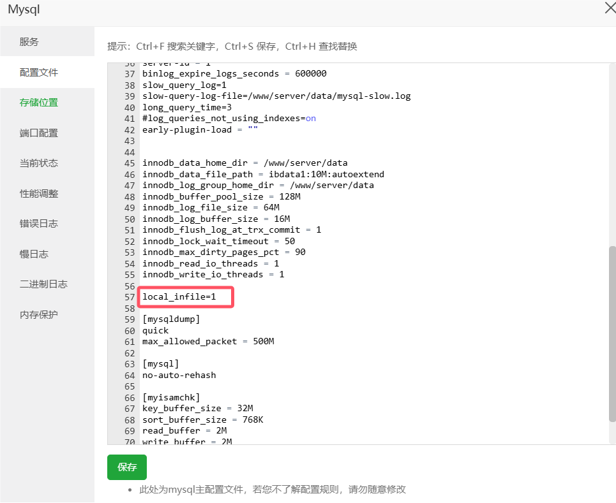Switch to the 配置文件 tab
The height and width of the screenshot is (503, 616).
pos(39,73)
